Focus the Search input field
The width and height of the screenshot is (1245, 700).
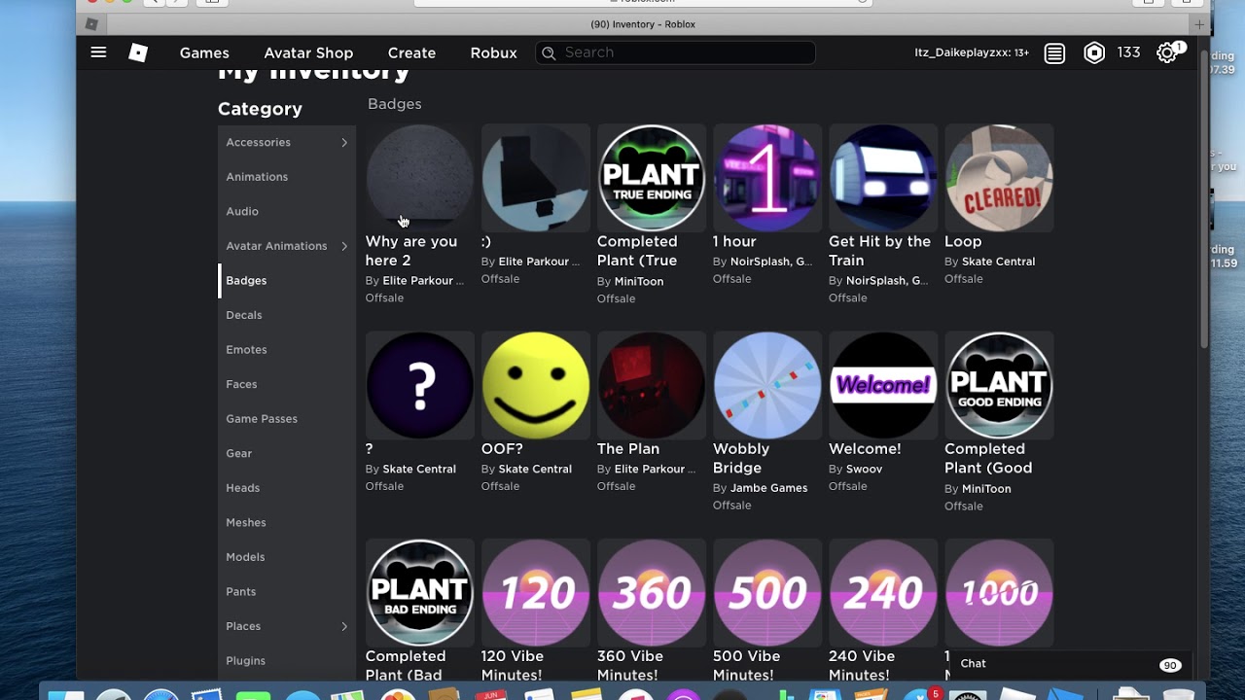tap(675, 52)
